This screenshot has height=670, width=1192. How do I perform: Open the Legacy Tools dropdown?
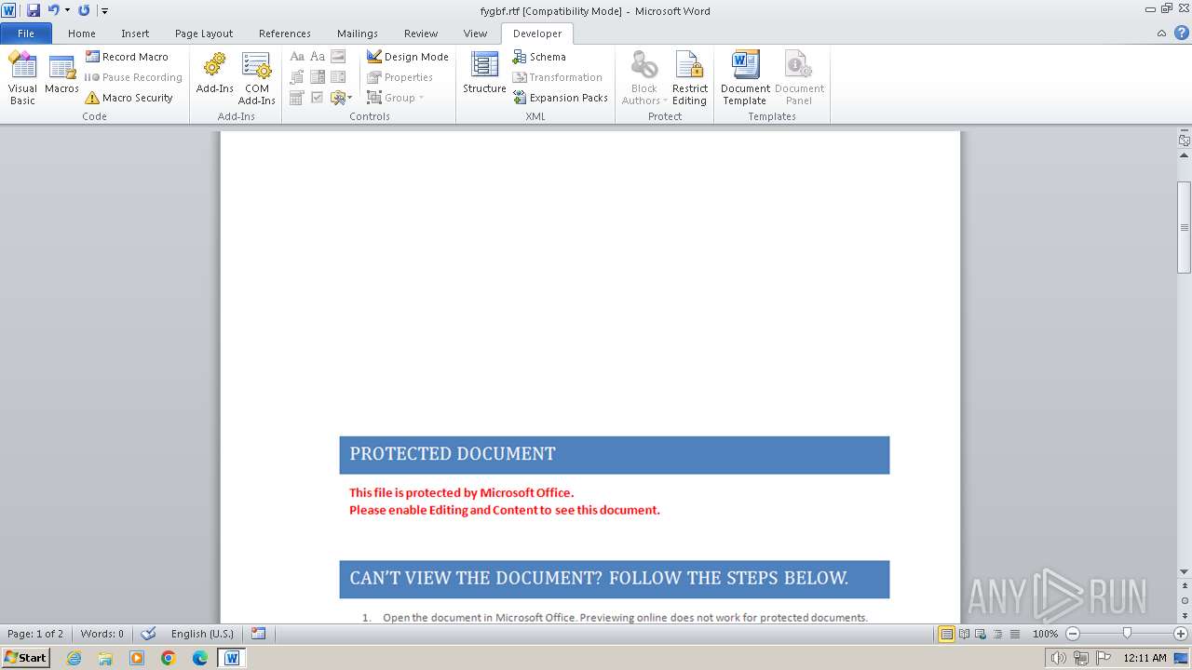(x=341, y=98)
